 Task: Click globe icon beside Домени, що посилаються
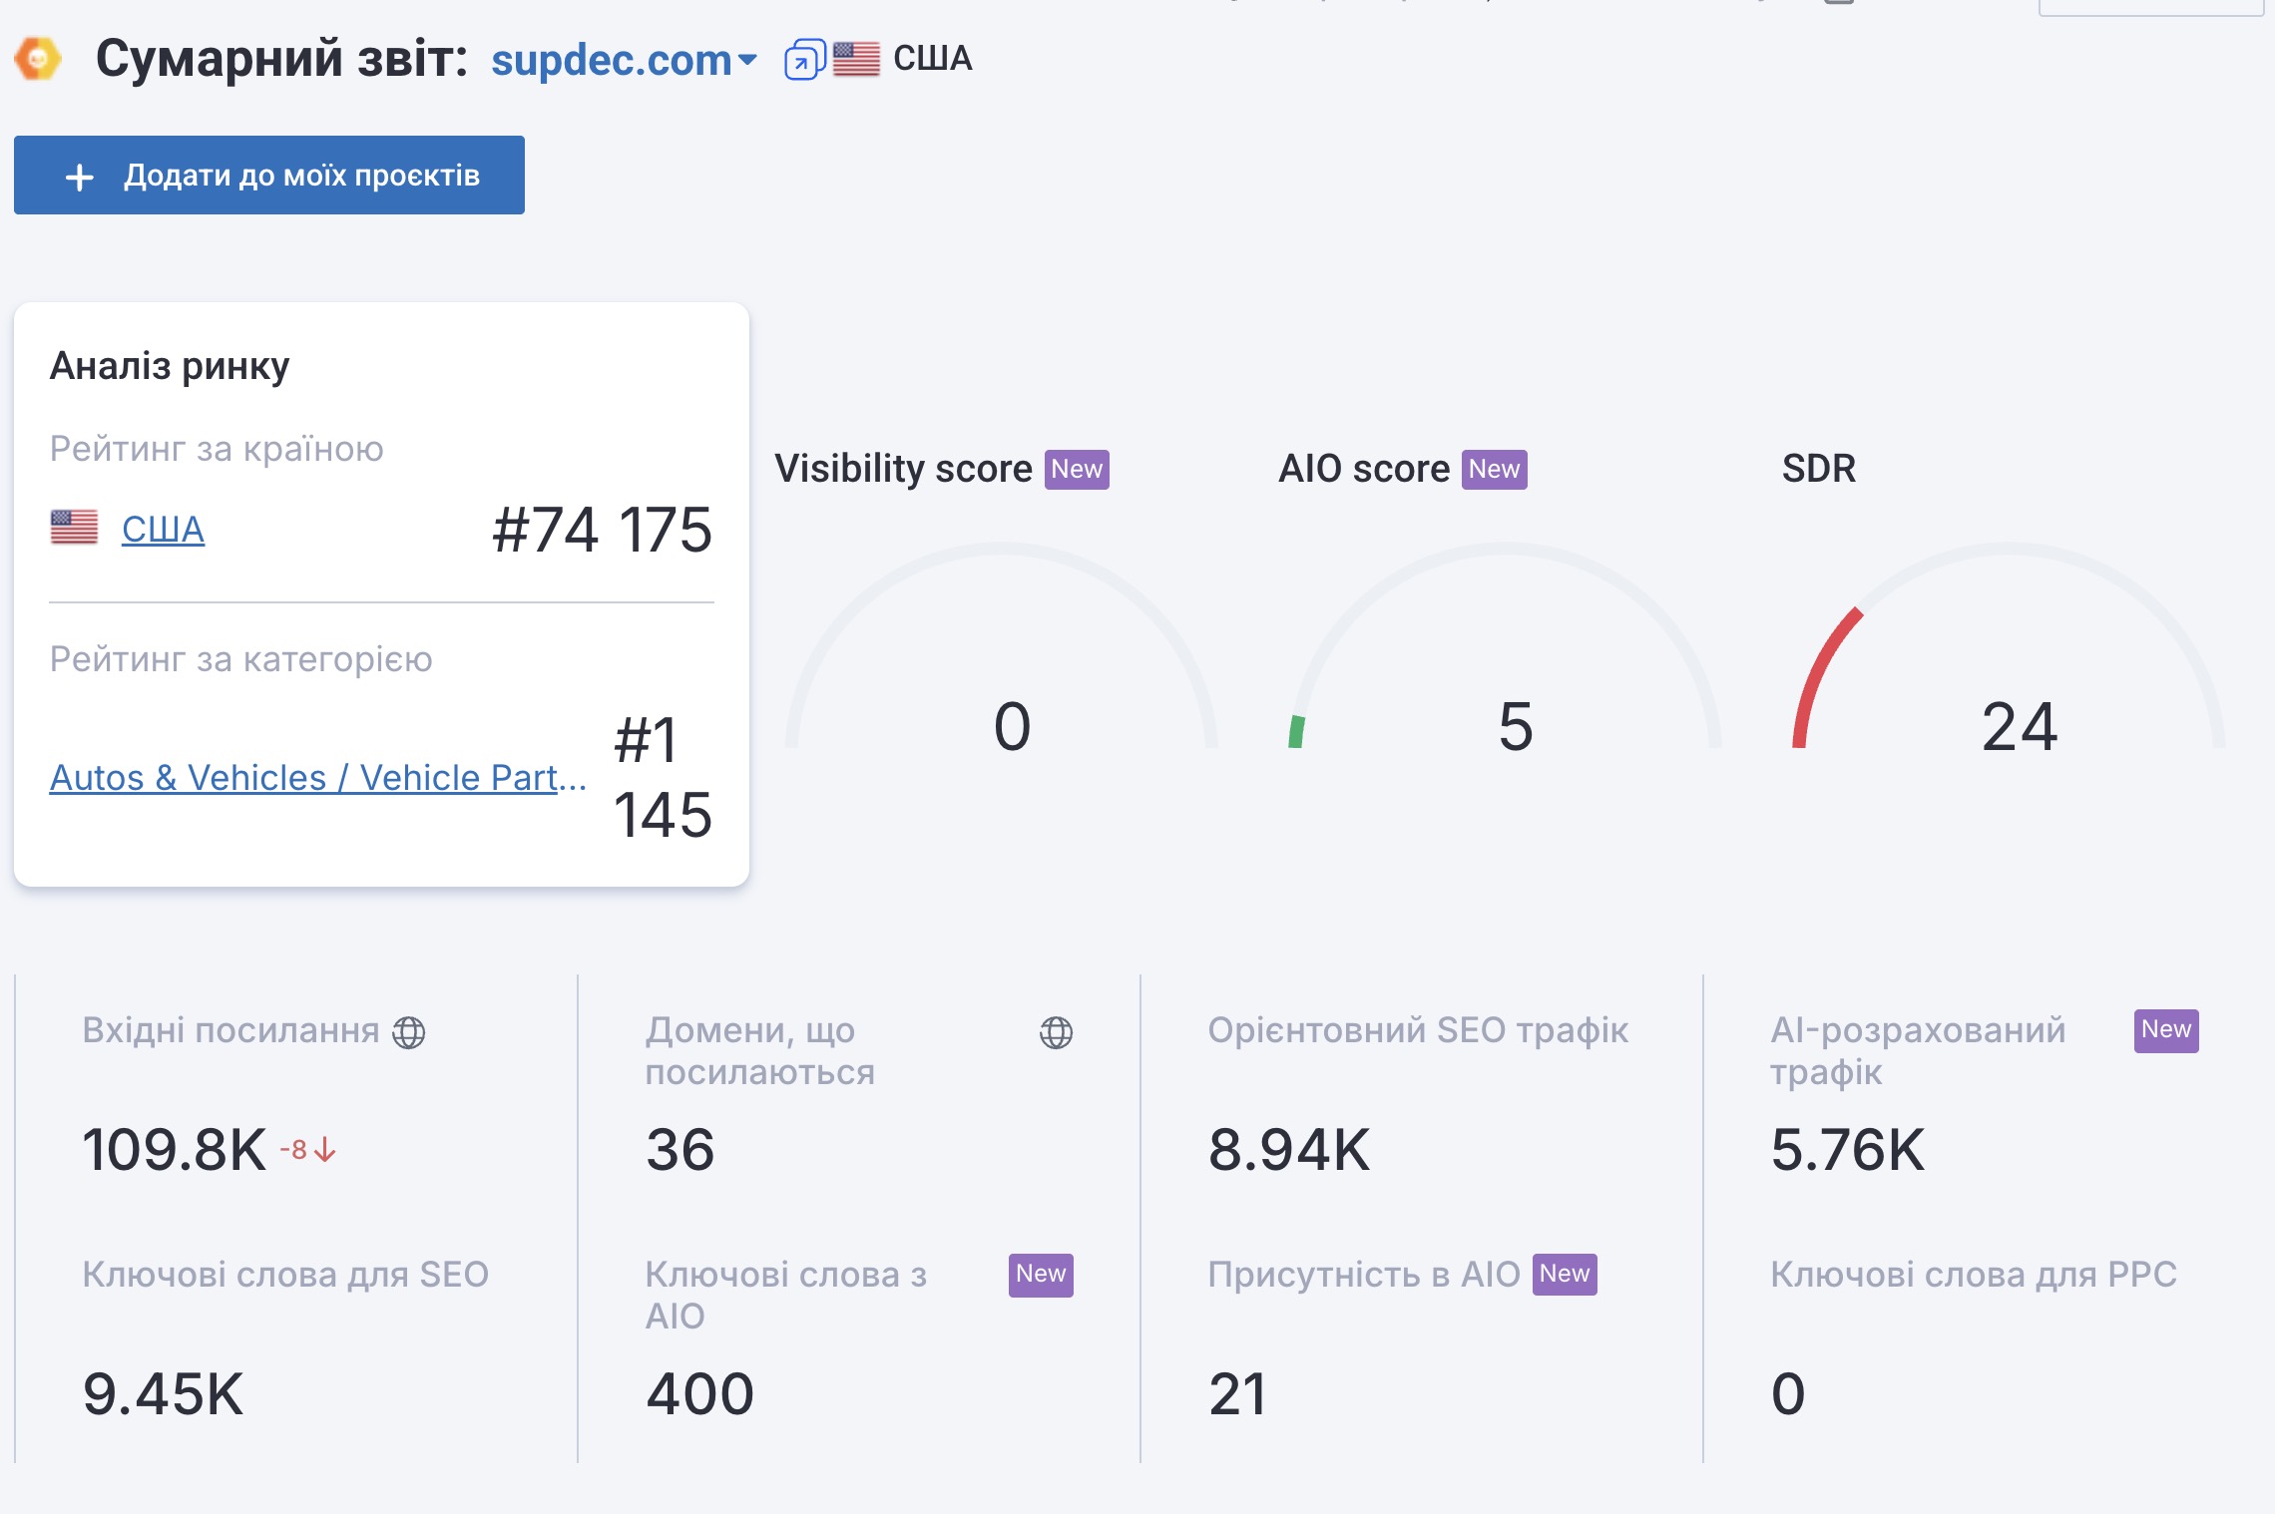click(x=1056, y=1032)
